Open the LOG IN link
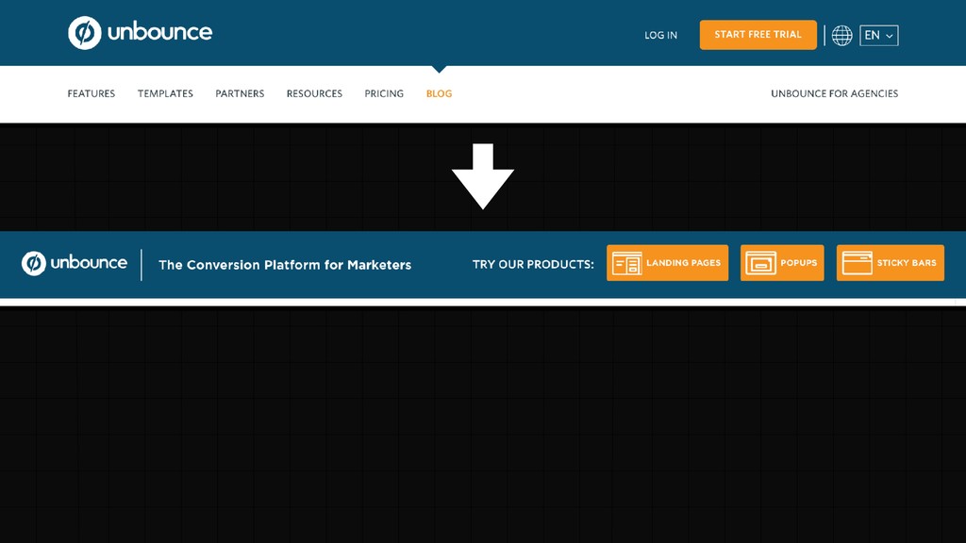Screen dimensions: 966x543 click(x=660, y=35)
